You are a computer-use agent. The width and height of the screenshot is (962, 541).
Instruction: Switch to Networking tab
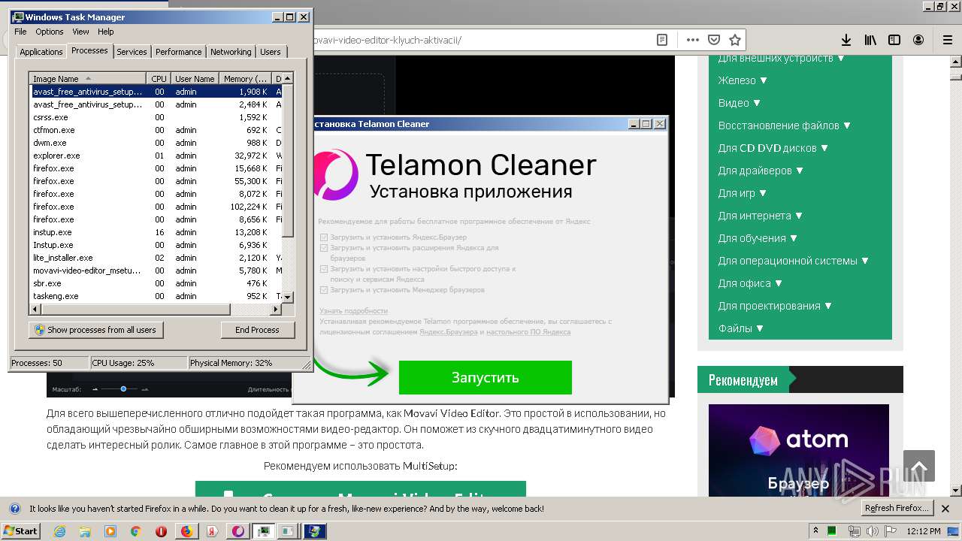coord(231,52)
